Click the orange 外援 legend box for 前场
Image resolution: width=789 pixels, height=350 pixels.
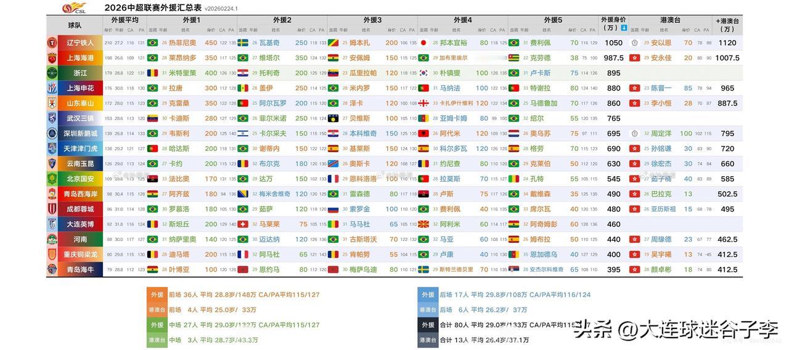[156, 295]
